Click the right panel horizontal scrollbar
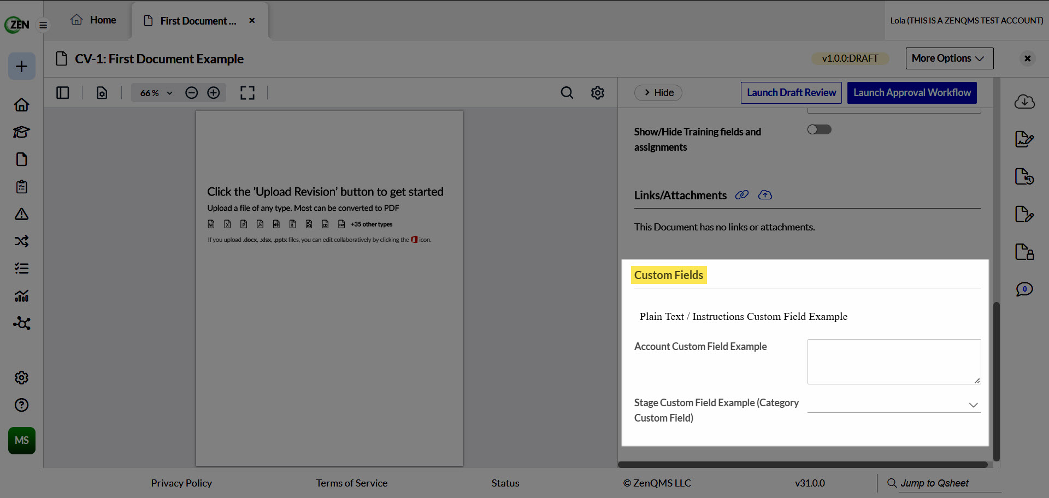The image size is (1049, 498). 803,465
